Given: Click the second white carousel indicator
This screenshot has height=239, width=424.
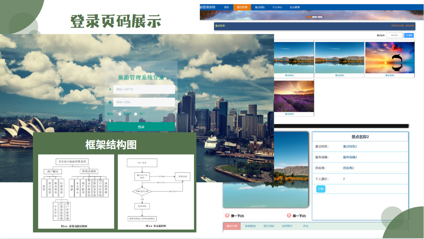Looking at the screenshot, I should [314, 17].
